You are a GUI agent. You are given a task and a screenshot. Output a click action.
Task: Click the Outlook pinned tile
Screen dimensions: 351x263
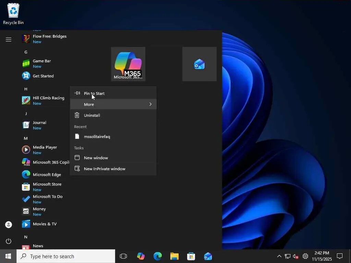pos(199,64)
